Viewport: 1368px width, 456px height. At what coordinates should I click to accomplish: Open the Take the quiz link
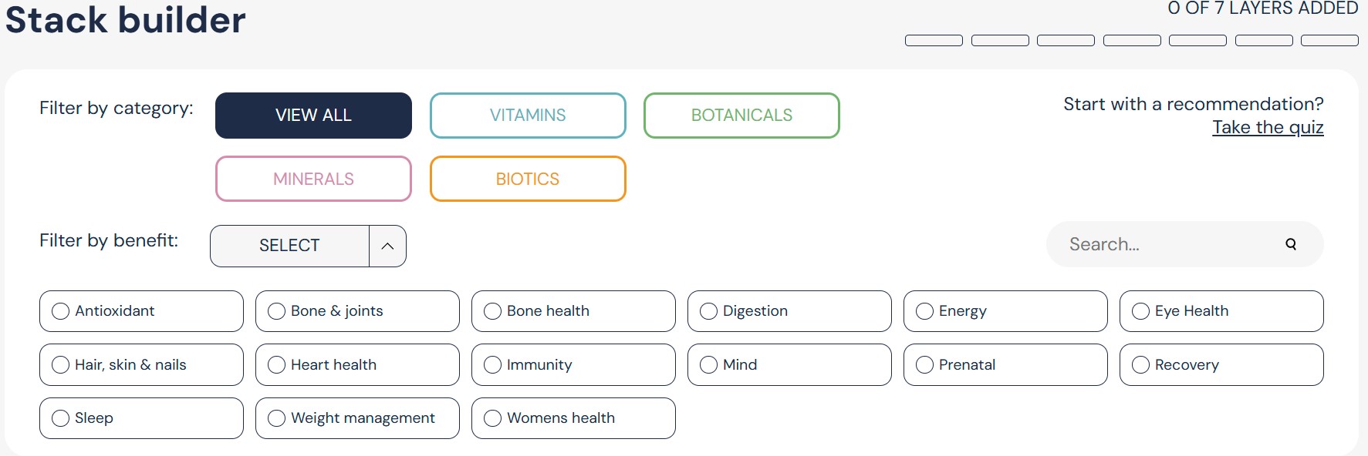1268,127
